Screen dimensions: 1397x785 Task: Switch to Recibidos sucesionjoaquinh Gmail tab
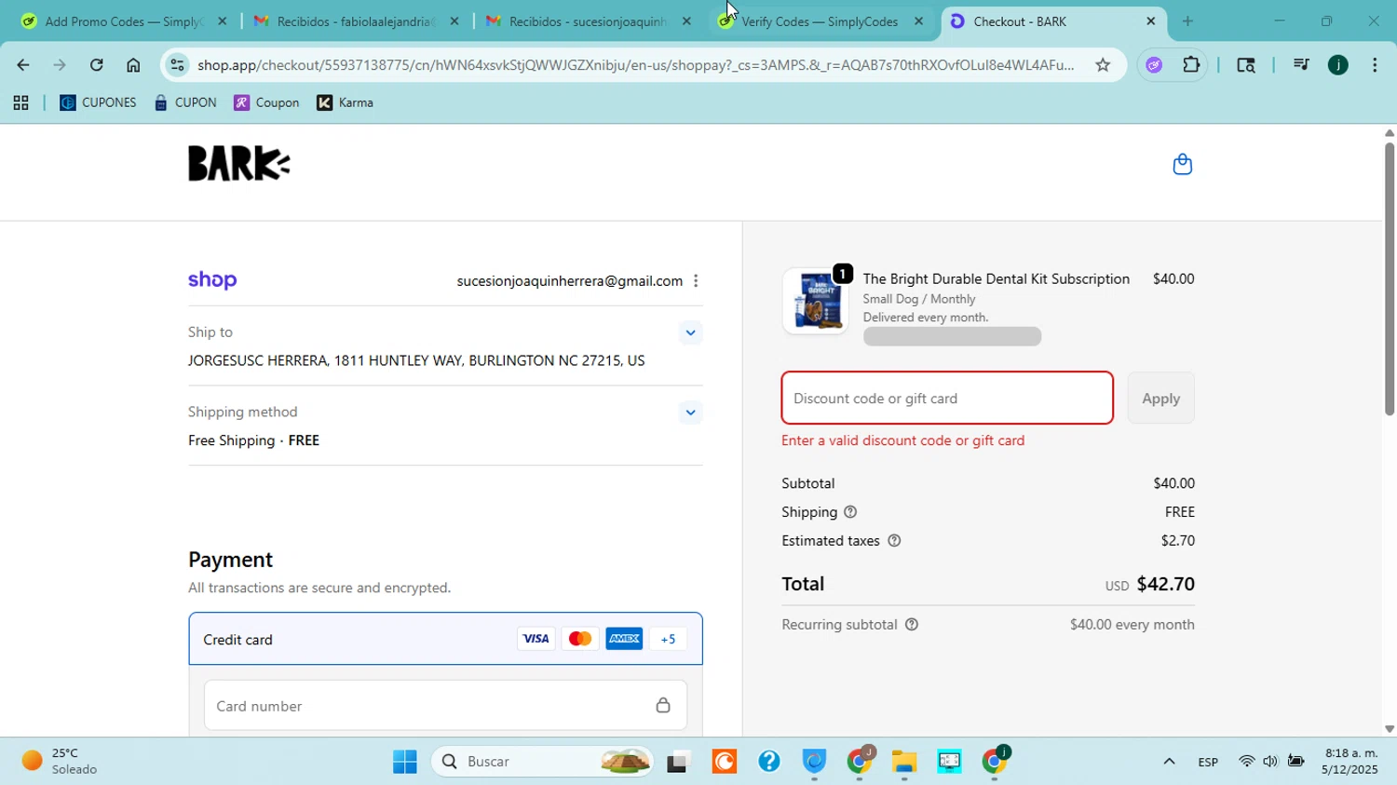coord(589,20)
